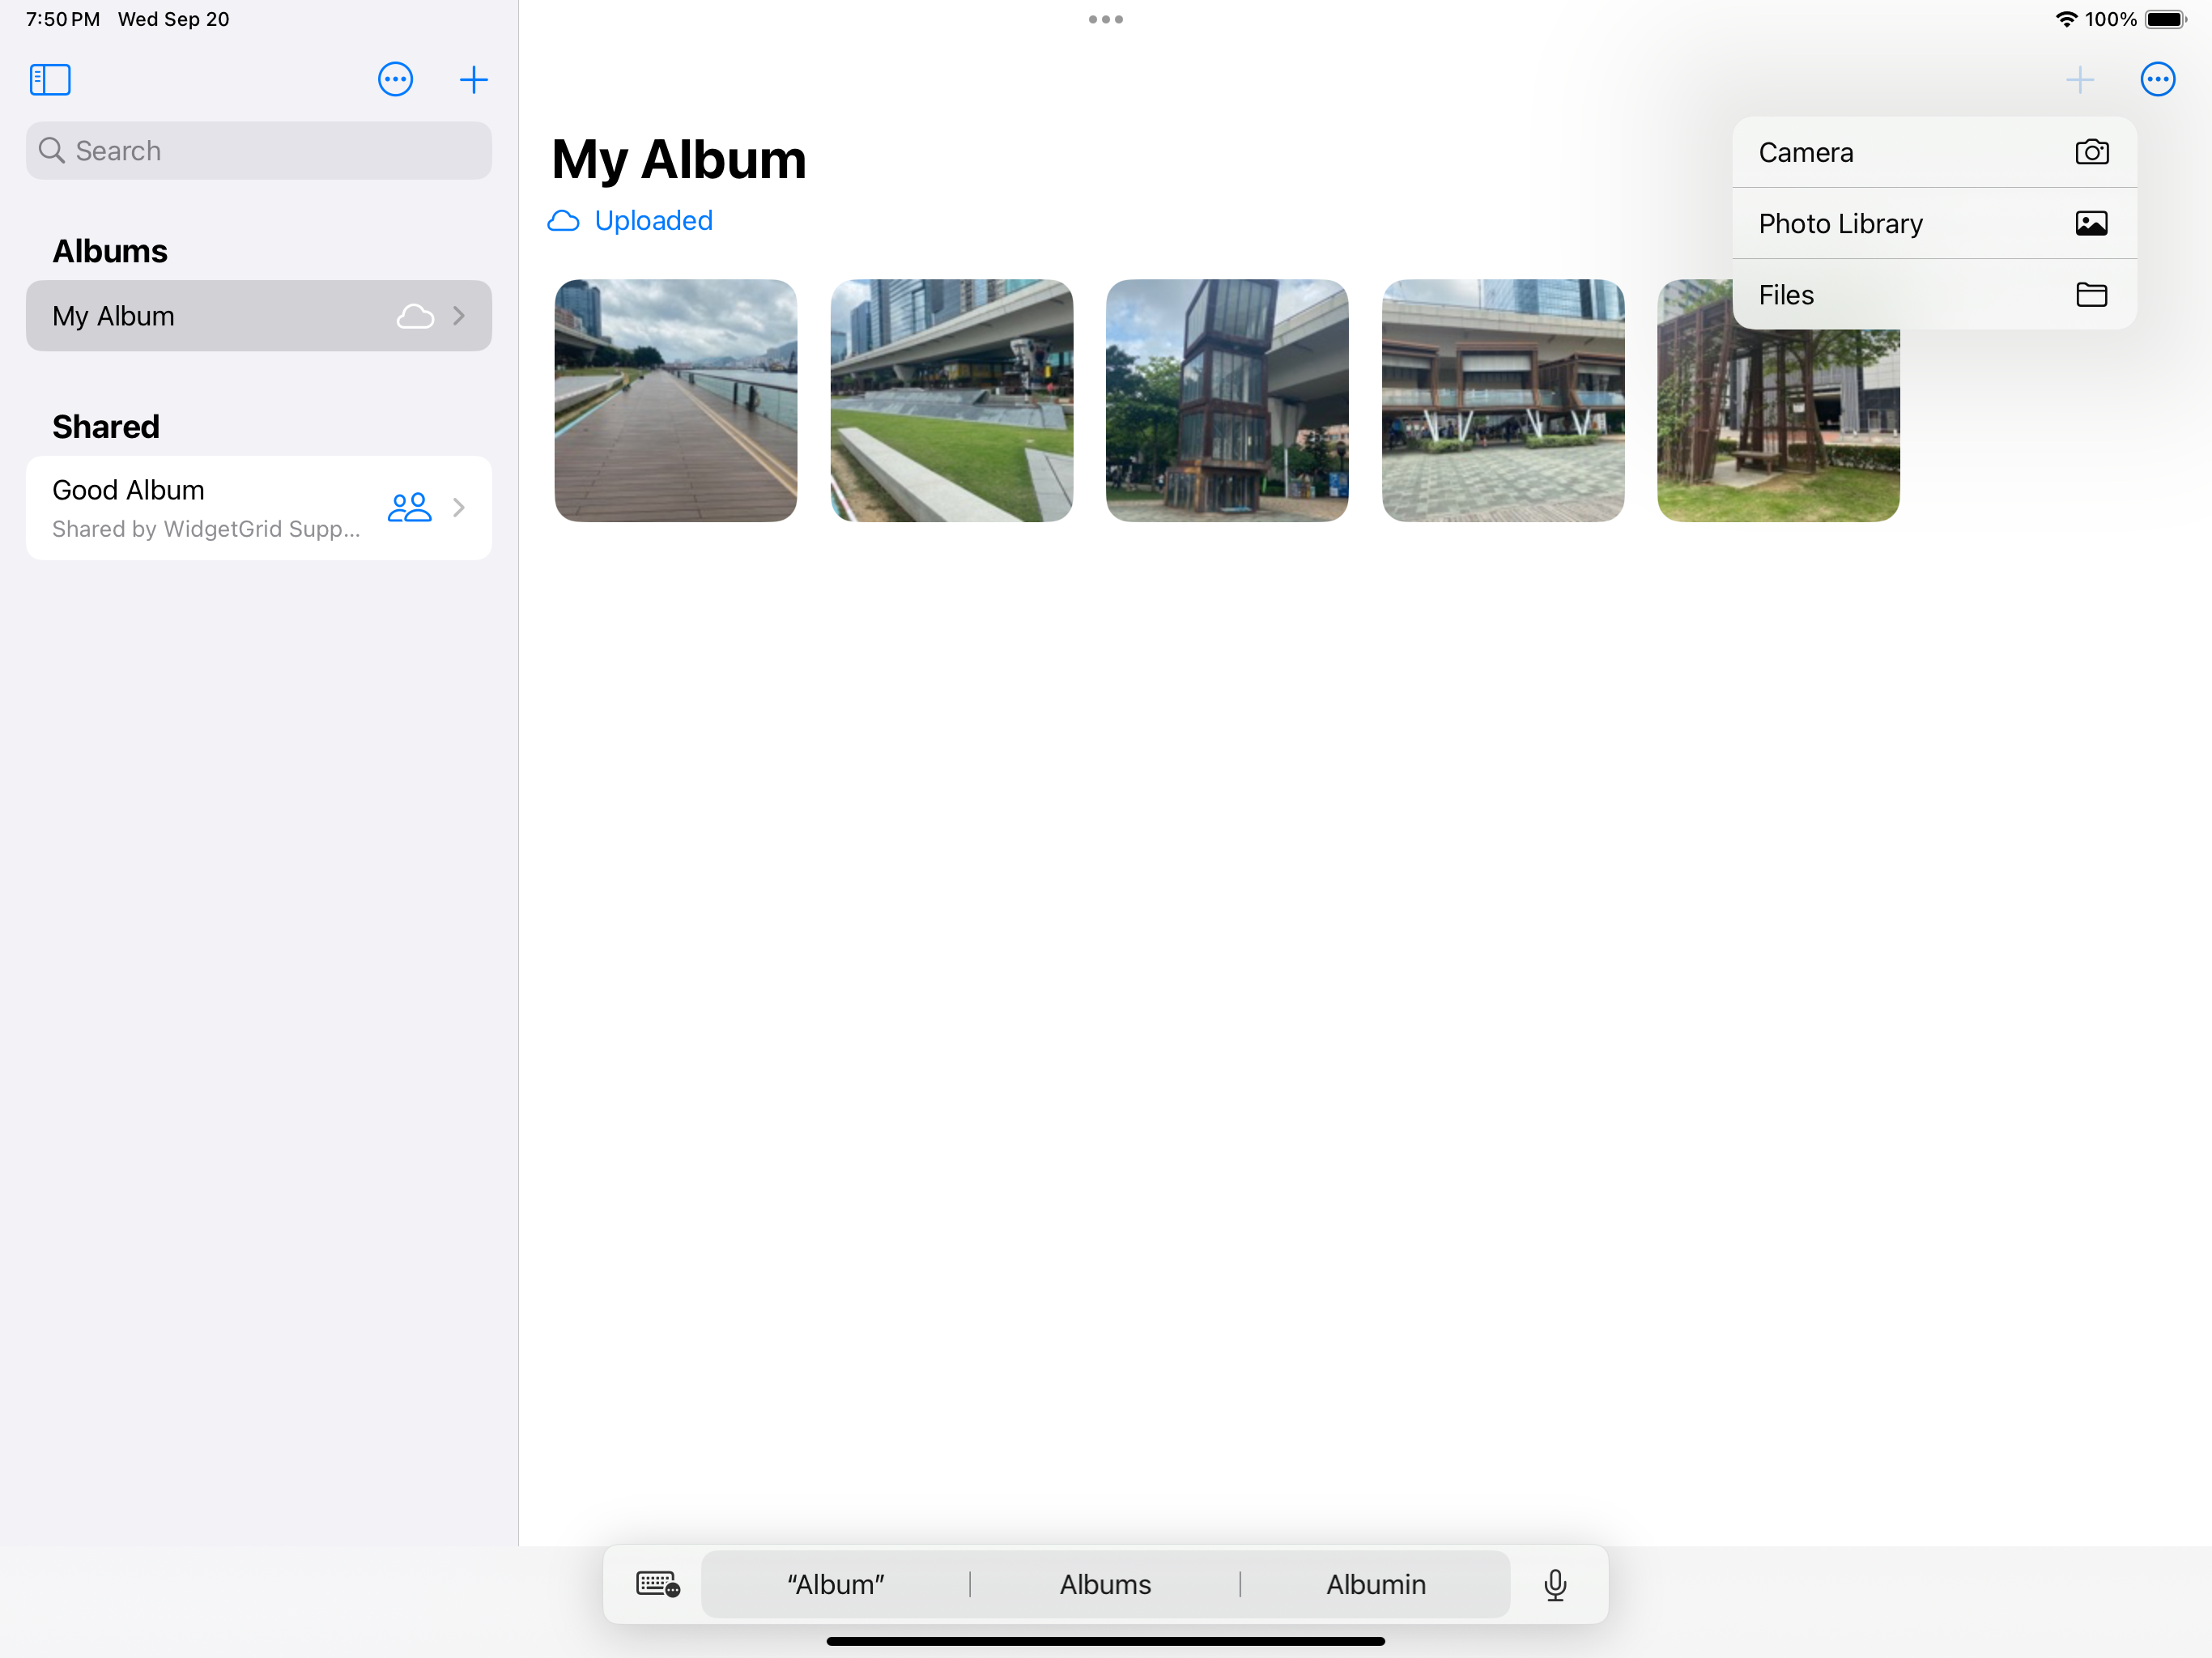This screenshot has width=2212, height=1658.
Task: Open the sidebar more options ellipsis
Action: (395, 80)
